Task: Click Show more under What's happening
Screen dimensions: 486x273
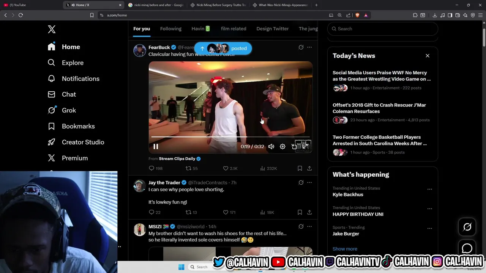Action: [345, 249]
